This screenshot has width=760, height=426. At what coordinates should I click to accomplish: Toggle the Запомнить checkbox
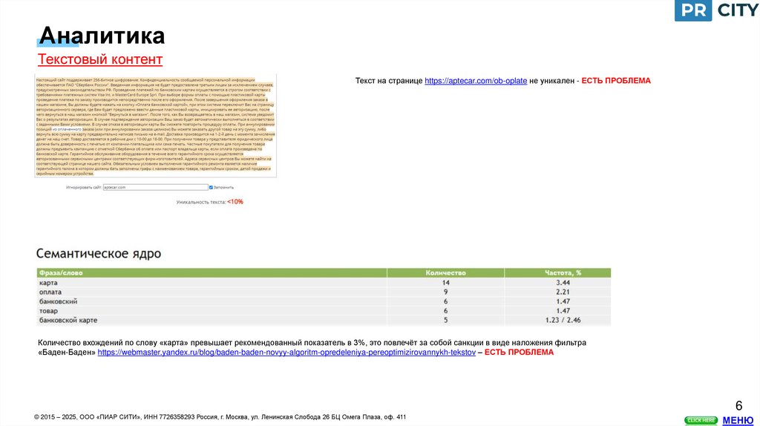(211, 187)
